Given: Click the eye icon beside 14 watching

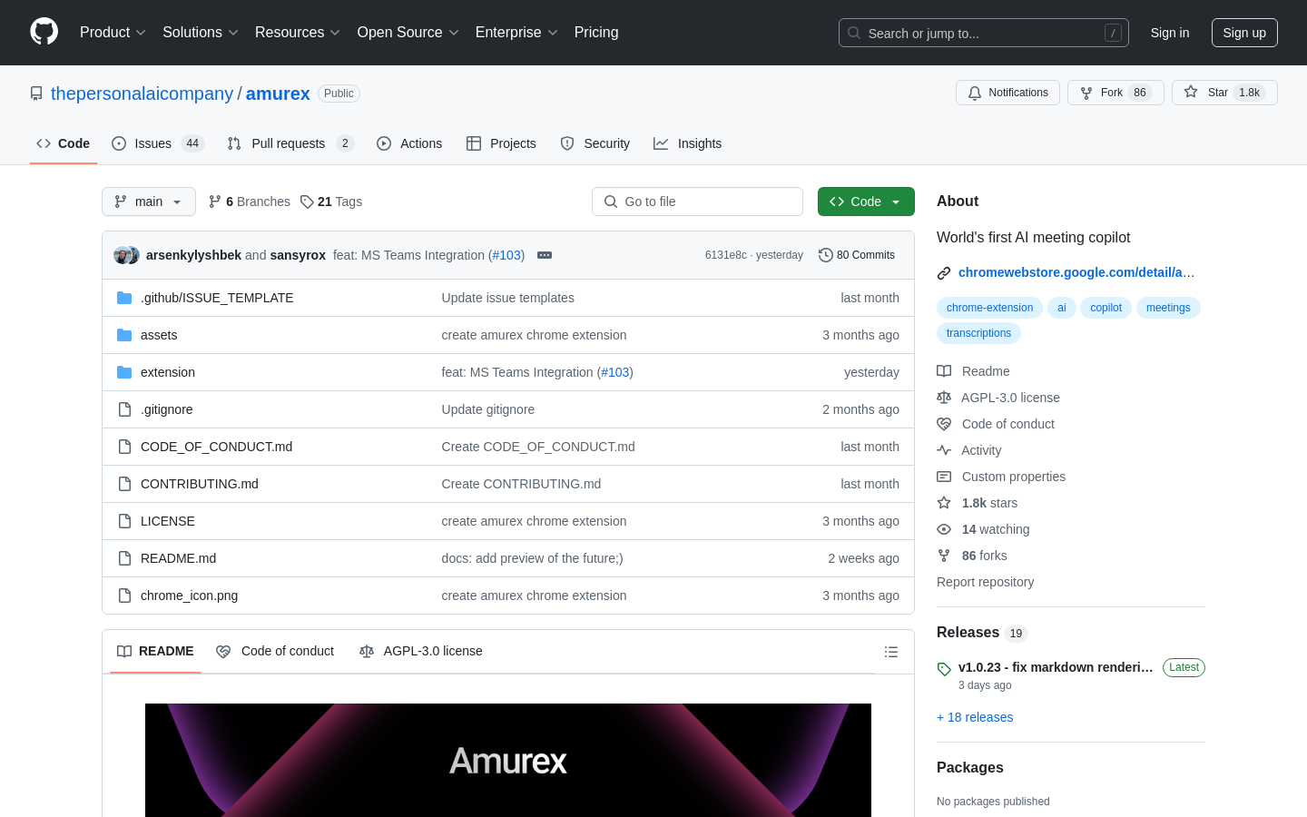Looking at the screenshot, I should 944,529.
